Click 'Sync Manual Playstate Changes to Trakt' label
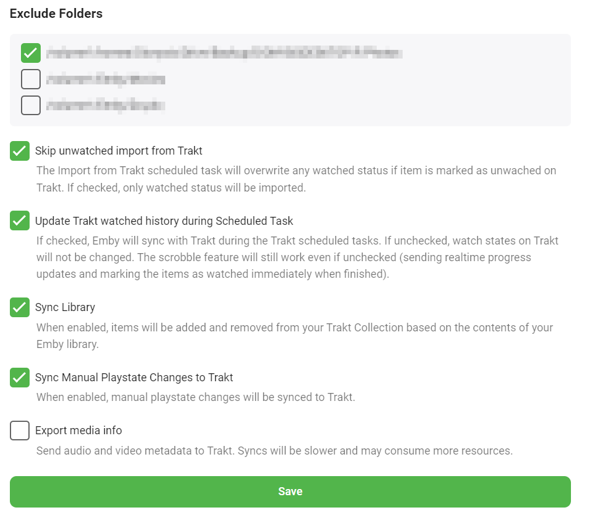This screenshot has width=595, height=526. pyautogui.click(x=134, y=377)
